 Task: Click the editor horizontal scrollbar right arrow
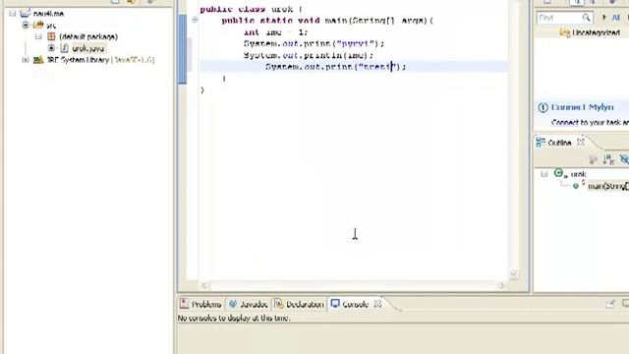point(501,285)
